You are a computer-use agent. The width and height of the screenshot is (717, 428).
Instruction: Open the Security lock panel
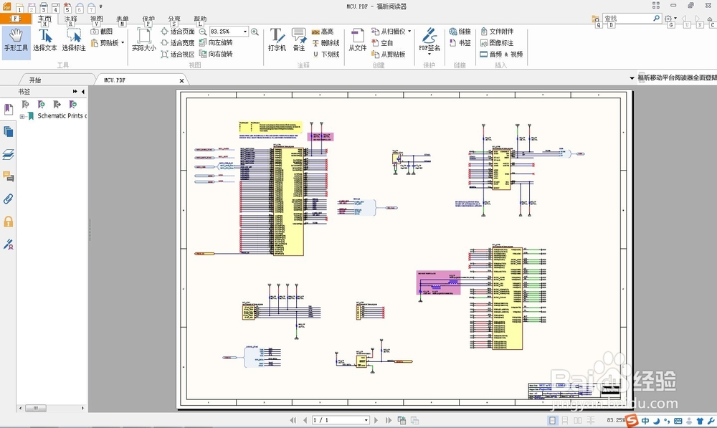point(8,222)
